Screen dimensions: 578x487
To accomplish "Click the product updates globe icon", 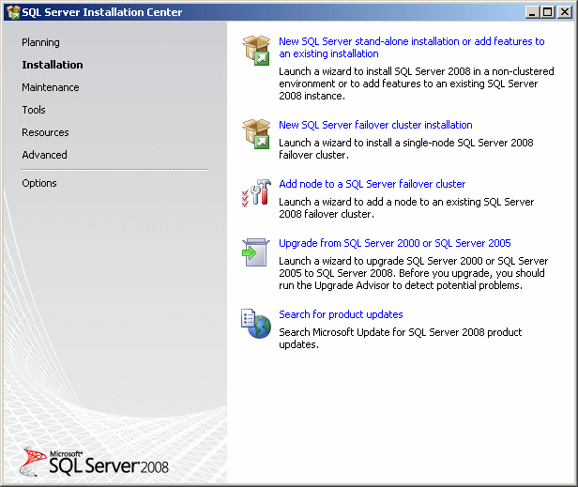I will (256, 324).
